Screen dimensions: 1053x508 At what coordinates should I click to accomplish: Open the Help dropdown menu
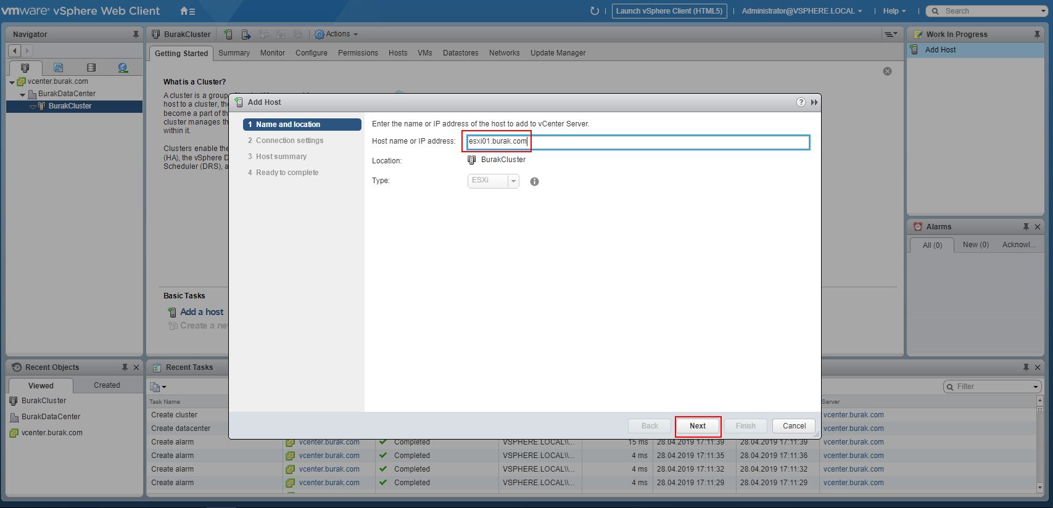tap(894, 11)
